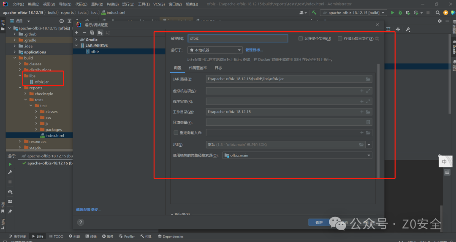Image resolution: width=456 pixels, height=242 pixels.
Task: Click the configuration name input field
Action: pos(238,38)
